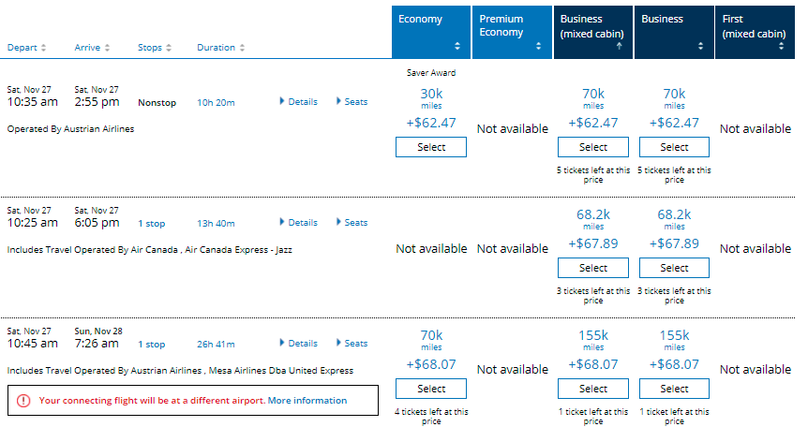Sort flights by Arrive column
The image size is (808, 427).
pos(92,48)
